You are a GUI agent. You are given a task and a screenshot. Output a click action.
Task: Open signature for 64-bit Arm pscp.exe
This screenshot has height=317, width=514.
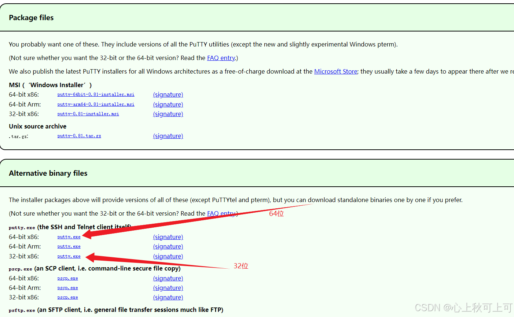coord(168,288)
